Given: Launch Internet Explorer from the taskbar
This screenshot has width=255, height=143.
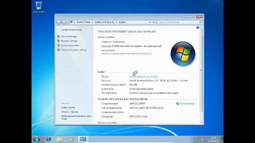Looking at the screenshot, I should click(48, 139).
